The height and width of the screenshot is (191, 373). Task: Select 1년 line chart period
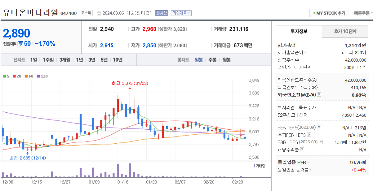coord(79,60)
